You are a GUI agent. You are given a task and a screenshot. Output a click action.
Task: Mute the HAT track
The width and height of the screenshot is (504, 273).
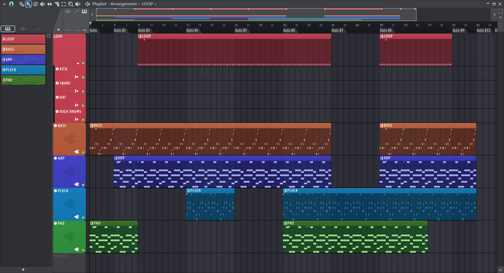pos(83,105)
